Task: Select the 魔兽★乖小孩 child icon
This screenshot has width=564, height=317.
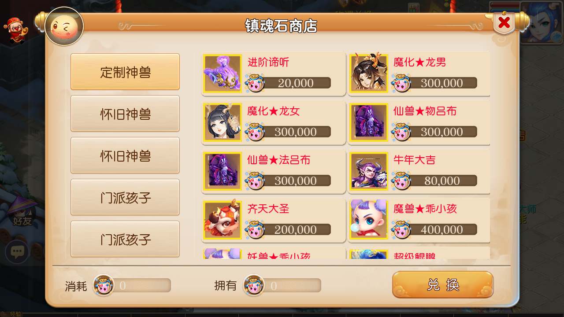Action: (x=369, y=220)
